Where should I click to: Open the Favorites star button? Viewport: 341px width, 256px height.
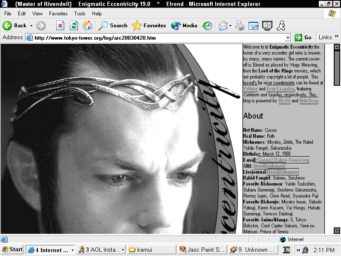[x=149, y=26]
